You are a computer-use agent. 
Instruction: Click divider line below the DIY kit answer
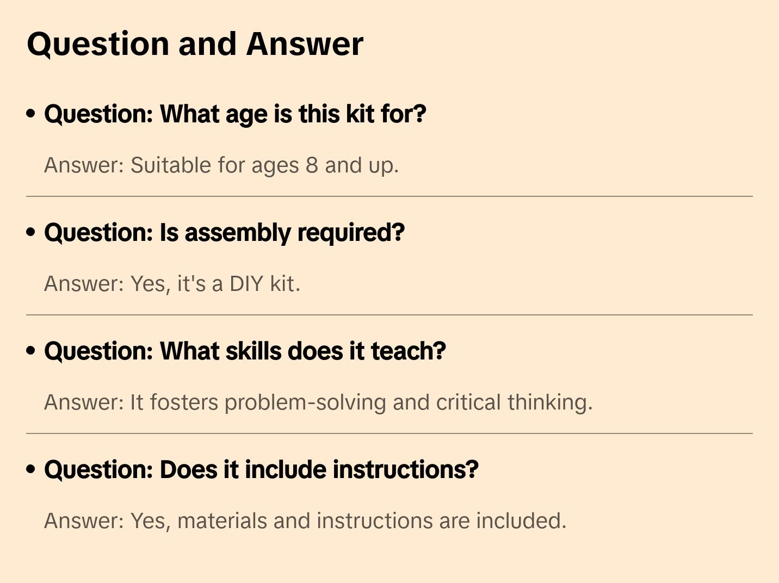(389, 315)
